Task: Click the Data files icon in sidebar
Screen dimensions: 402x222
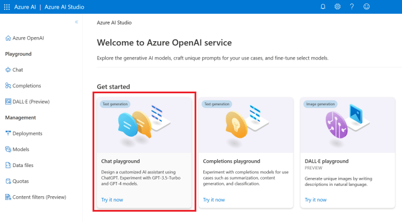Action: click(8, 165)
